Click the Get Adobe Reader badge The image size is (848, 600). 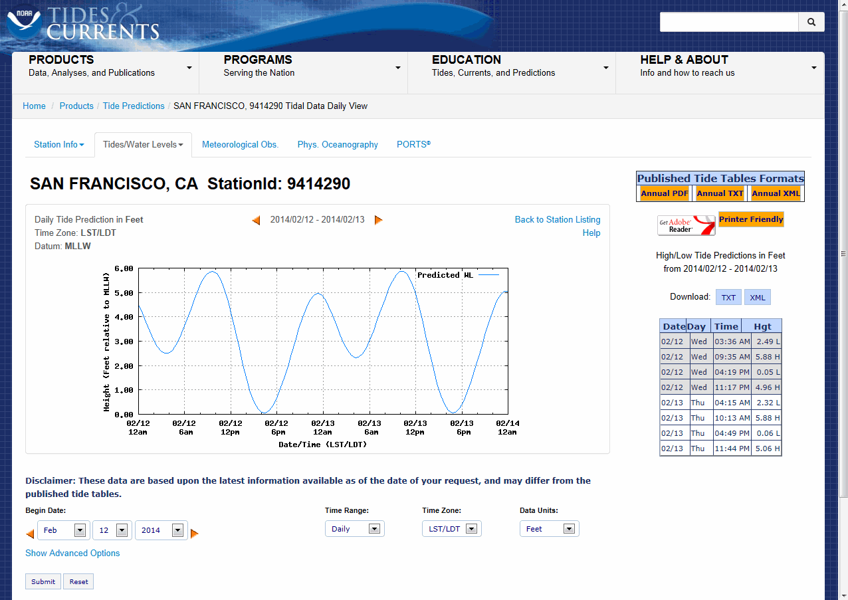(x=686, y=226)
